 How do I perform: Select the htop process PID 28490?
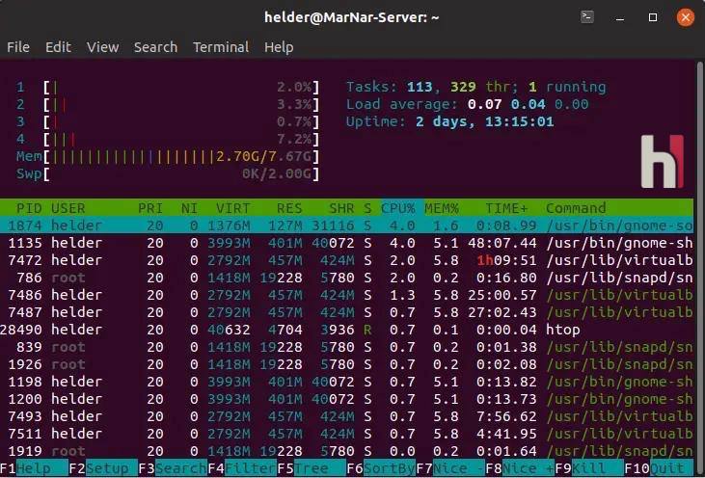click(x=346, y=330)
